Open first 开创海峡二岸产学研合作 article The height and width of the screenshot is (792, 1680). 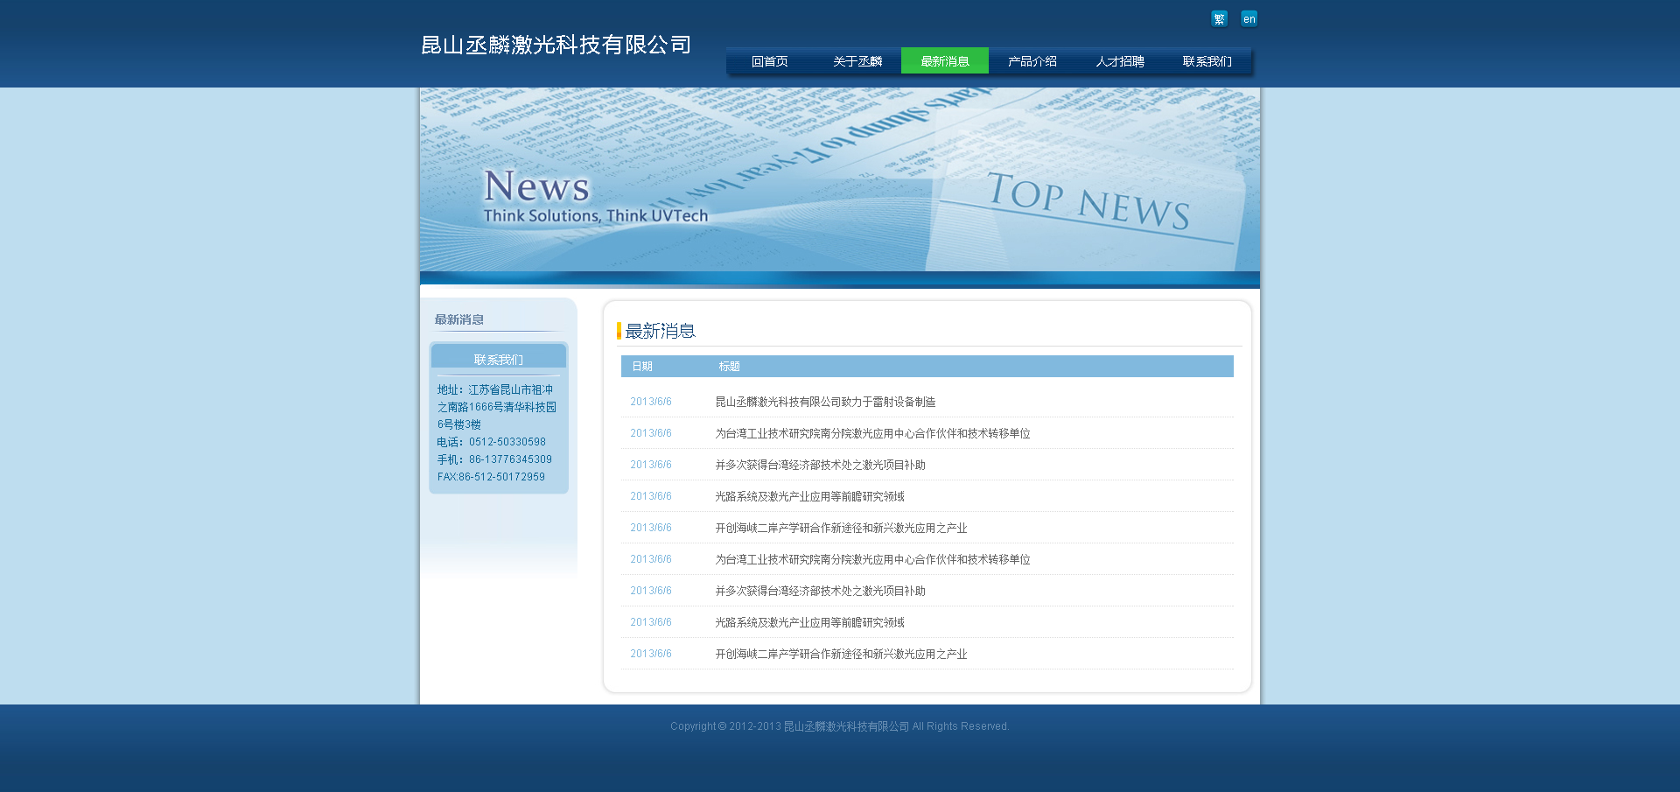click(x=841, y=528)
